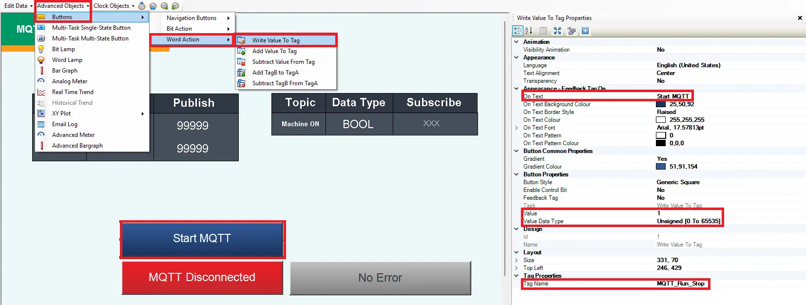Click the Visibility Animation value No

[661, 50]
